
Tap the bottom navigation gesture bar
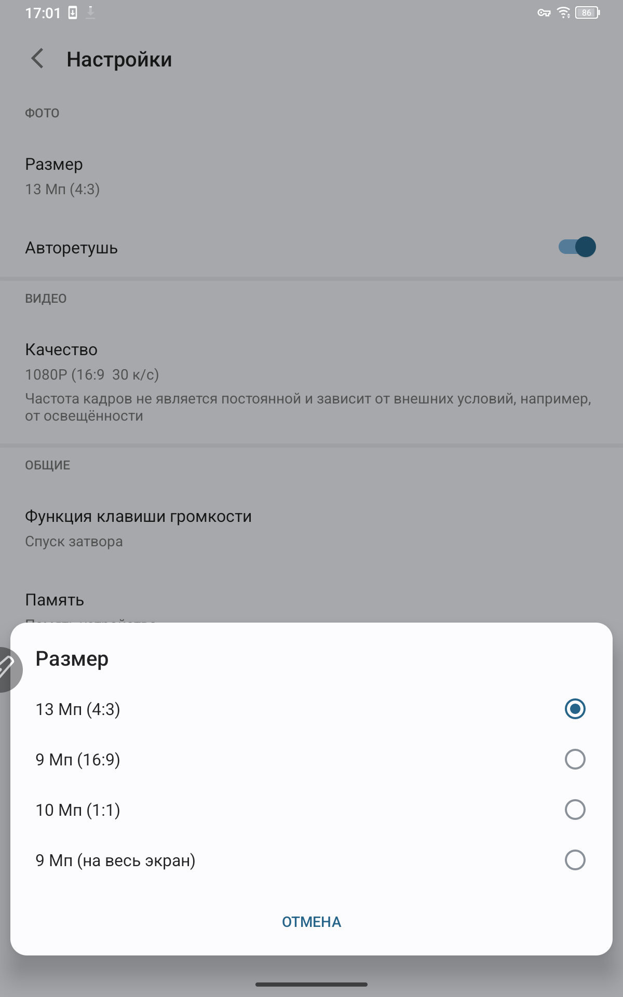[311, 984]
